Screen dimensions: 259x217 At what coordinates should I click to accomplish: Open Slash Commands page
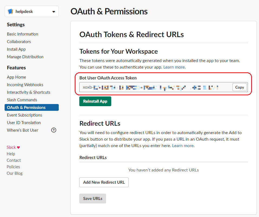(22, 100)
